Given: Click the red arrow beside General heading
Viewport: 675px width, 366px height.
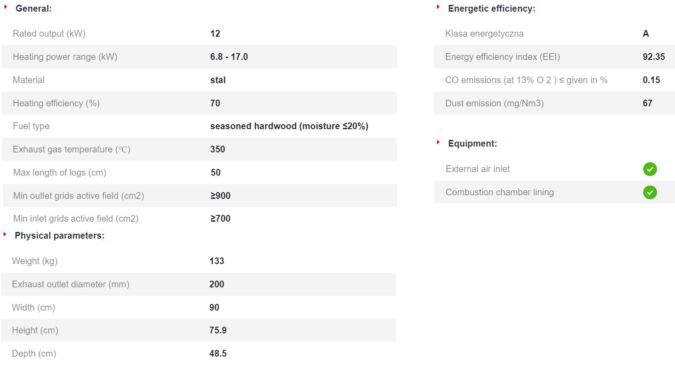Looking at the screenshot, I should tap(6, 7).
